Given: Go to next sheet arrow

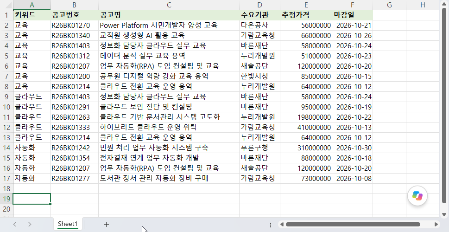Looking at the screenshot, I should click(x=30, y=224).
